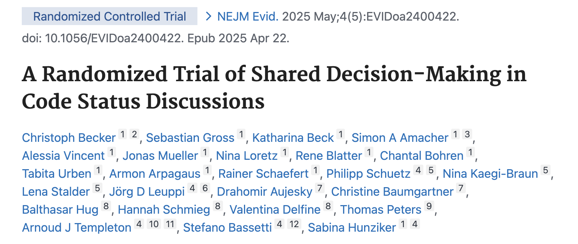Open author Nina Loretz

point(247,156)
